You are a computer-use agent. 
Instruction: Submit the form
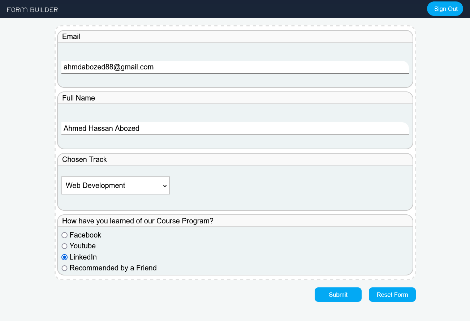[x=338, y=295]
